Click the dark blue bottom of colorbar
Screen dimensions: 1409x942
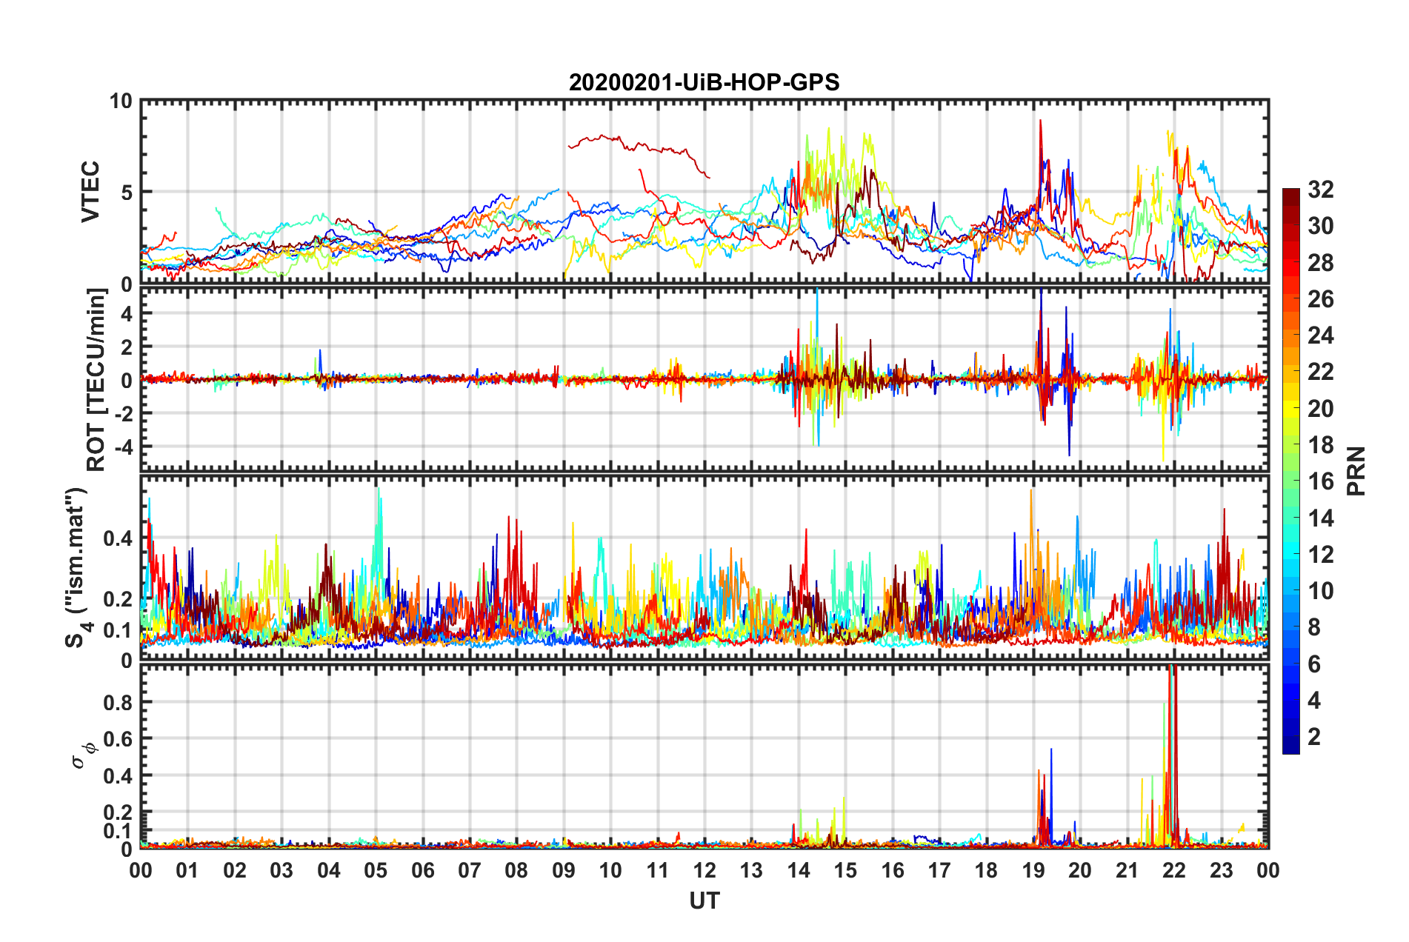click(1291, 748)
